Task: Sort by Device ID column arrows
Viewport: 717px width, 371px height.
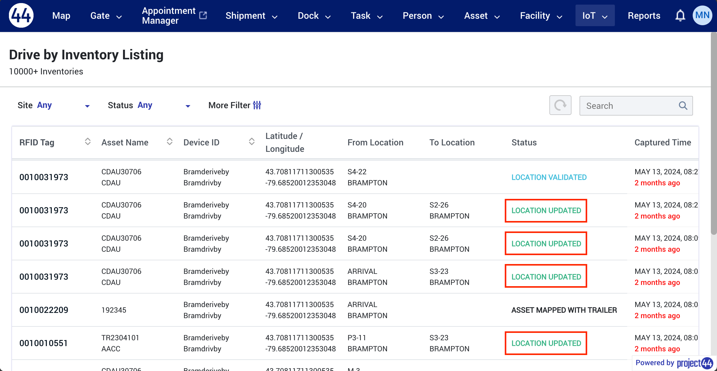Action: pos(252,141)
